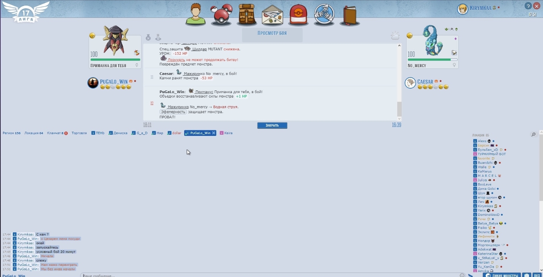543x277 pixels.
Task: Click the emoji smiley in message bar
Action: coord(462,276)
